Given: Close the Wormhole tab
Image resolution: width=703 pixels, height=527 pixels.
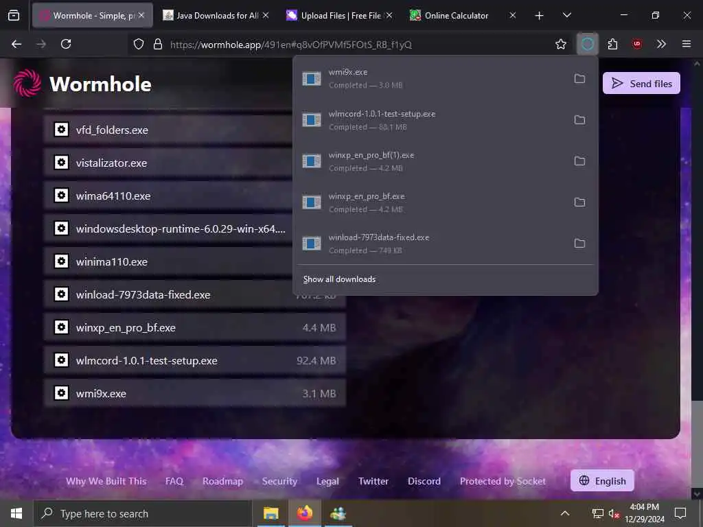Looking at the screenshot, I should point(141,15).
